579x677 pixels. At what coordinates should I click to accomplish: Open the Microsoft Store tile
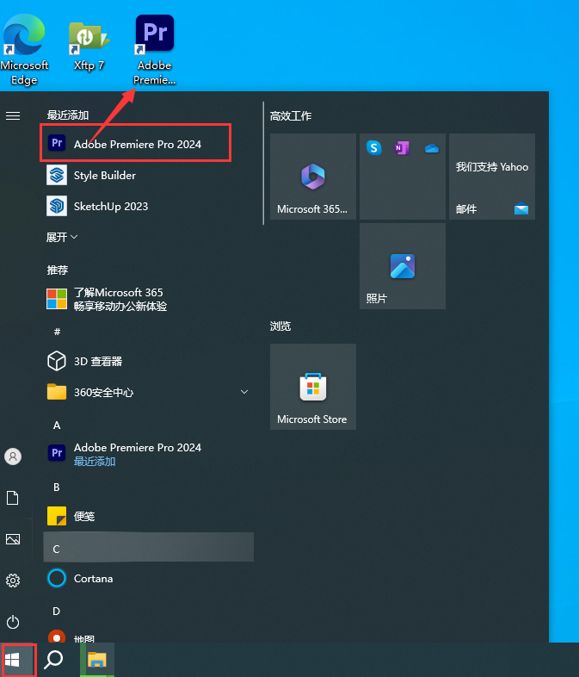pyautogui.click(x=313, y=387)
